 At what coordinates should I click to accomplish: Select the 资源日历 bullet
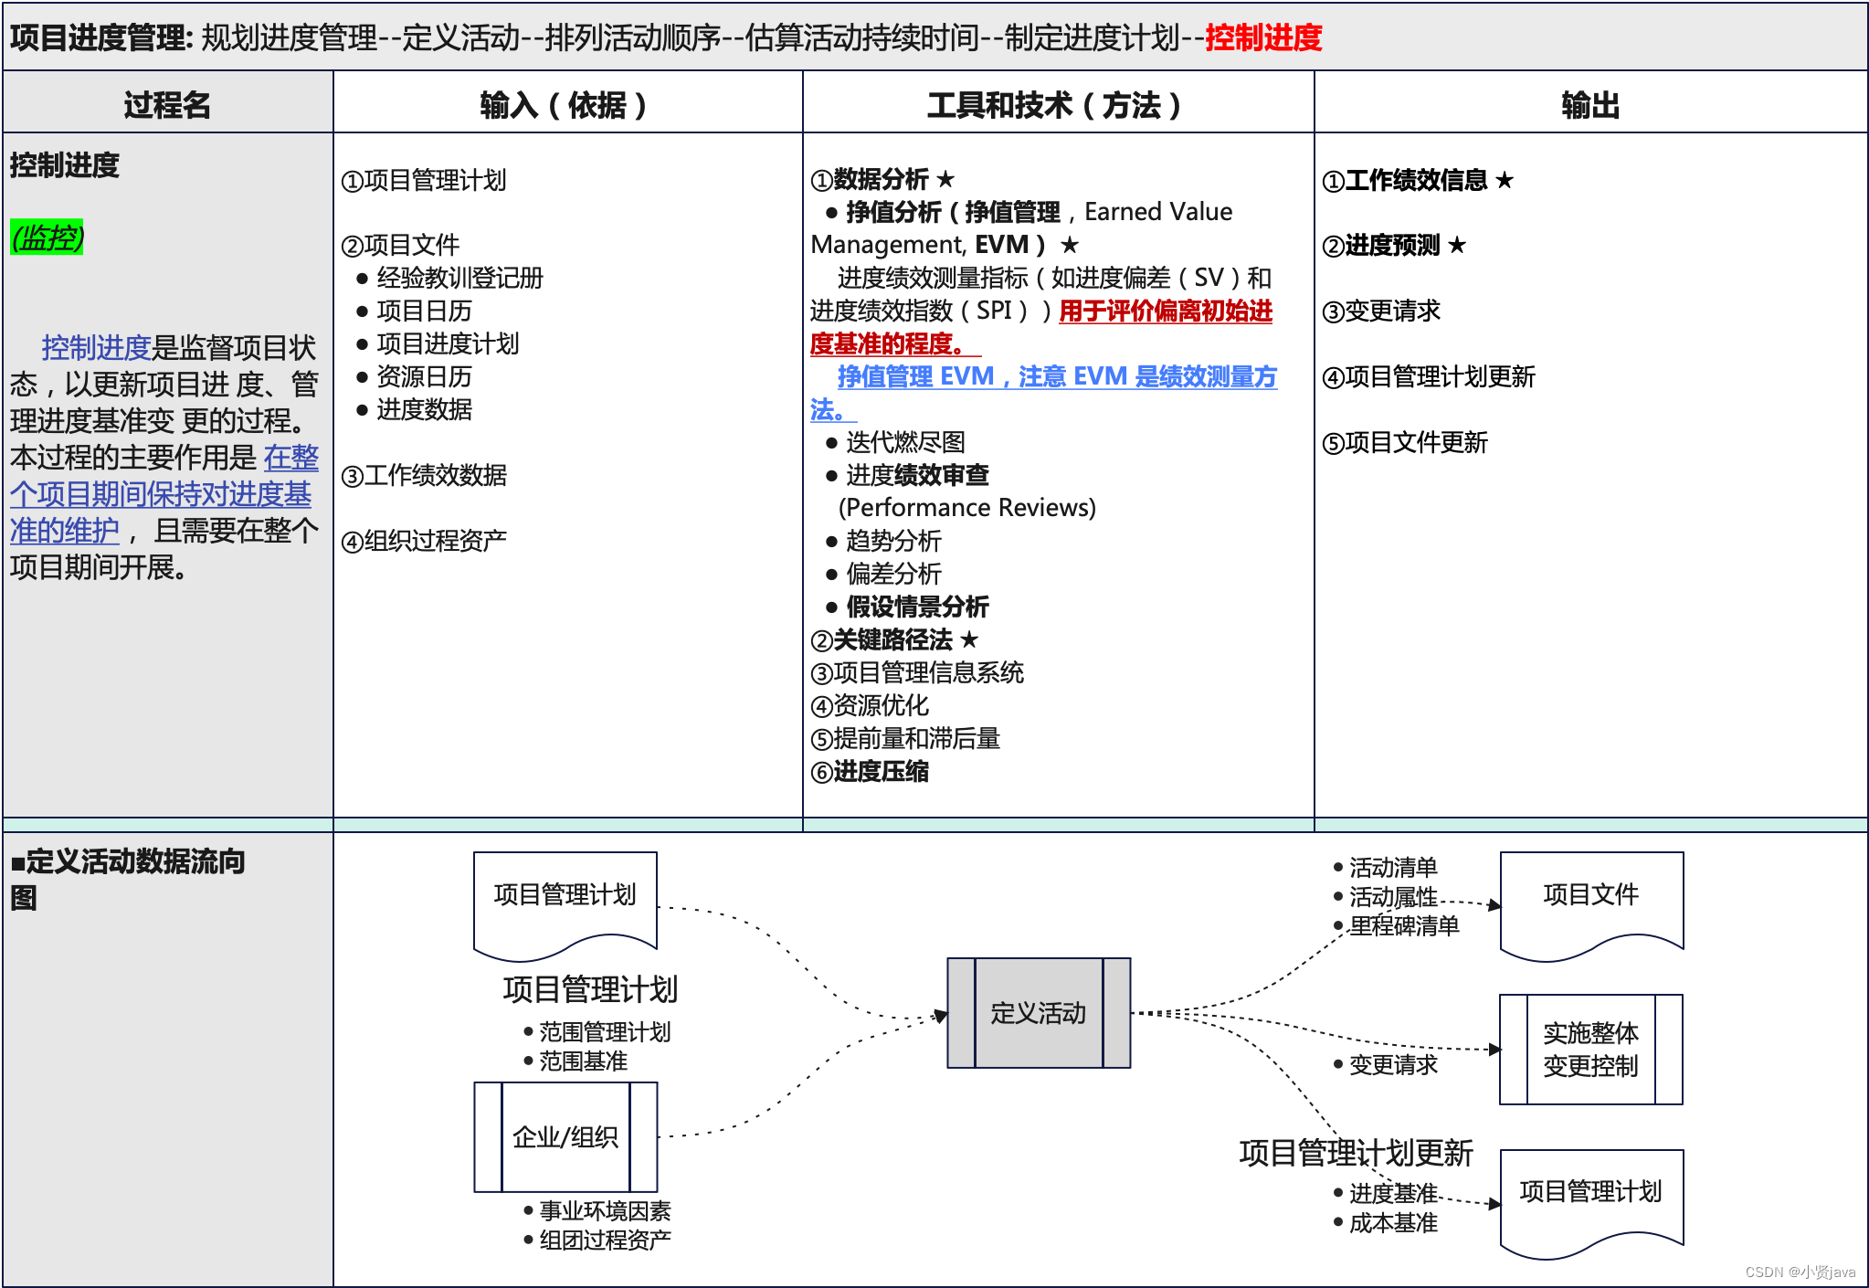pyautogui.click(x=414, y=376)
